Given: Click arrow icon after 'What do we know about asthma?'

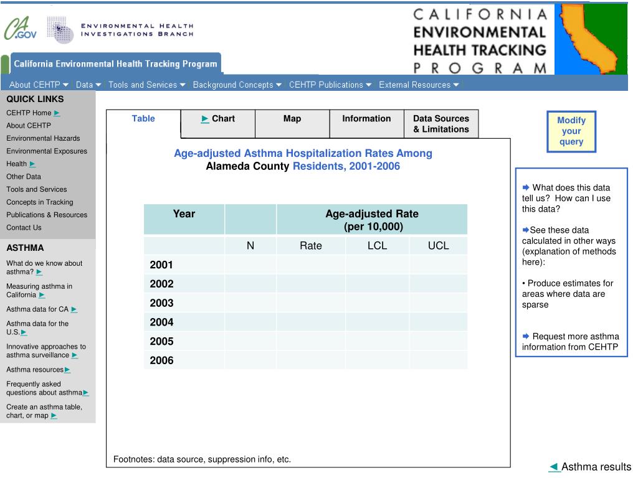Looking at the screenshot, I should coord(39,273).
